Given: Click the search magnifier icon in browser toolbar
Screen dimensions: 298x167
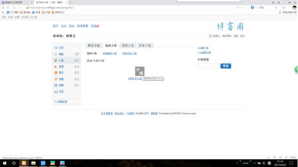Looking at the screenshot, I should [276, 8].
